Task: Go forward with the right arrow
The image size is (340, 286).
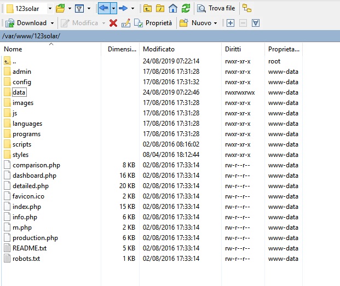Action: pyautogui.click(x=123, y=8)
